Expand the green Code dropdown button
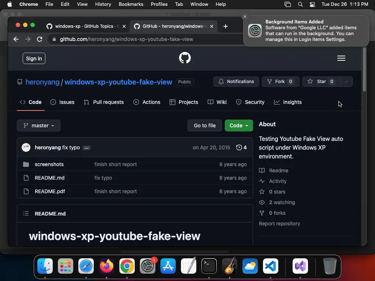 coord(239,125)
